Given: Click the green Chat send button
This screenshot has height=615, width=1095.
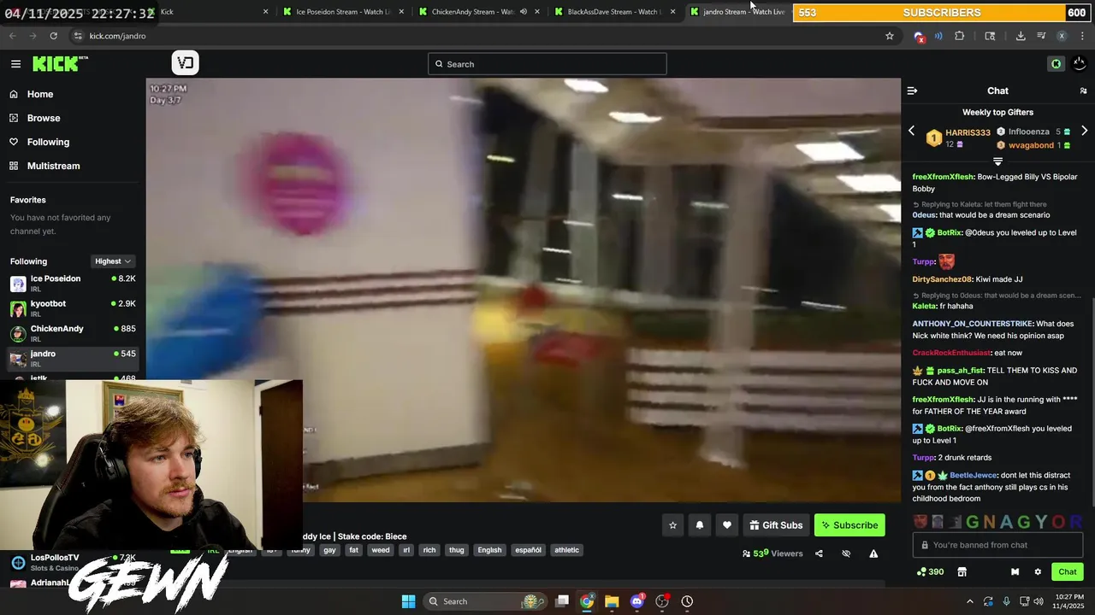Looking at the screenshot, I should (x=1068, y=571).
